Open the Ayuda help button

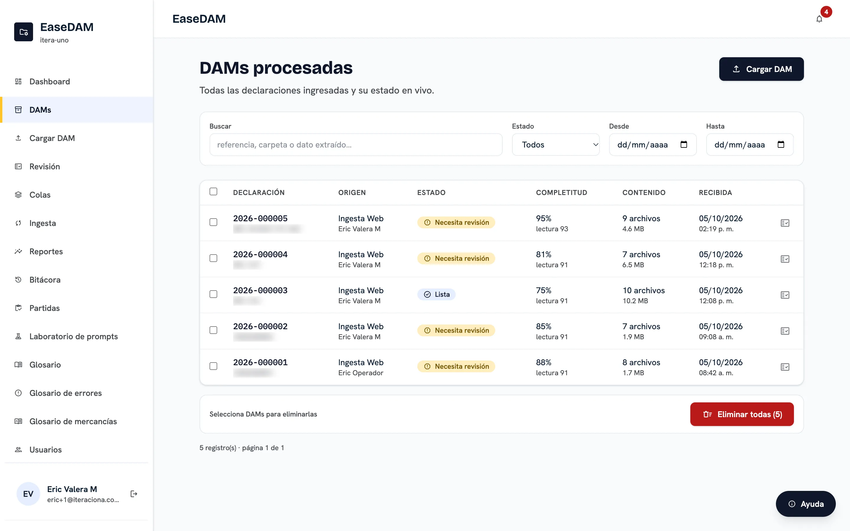[x=805, y=504]
